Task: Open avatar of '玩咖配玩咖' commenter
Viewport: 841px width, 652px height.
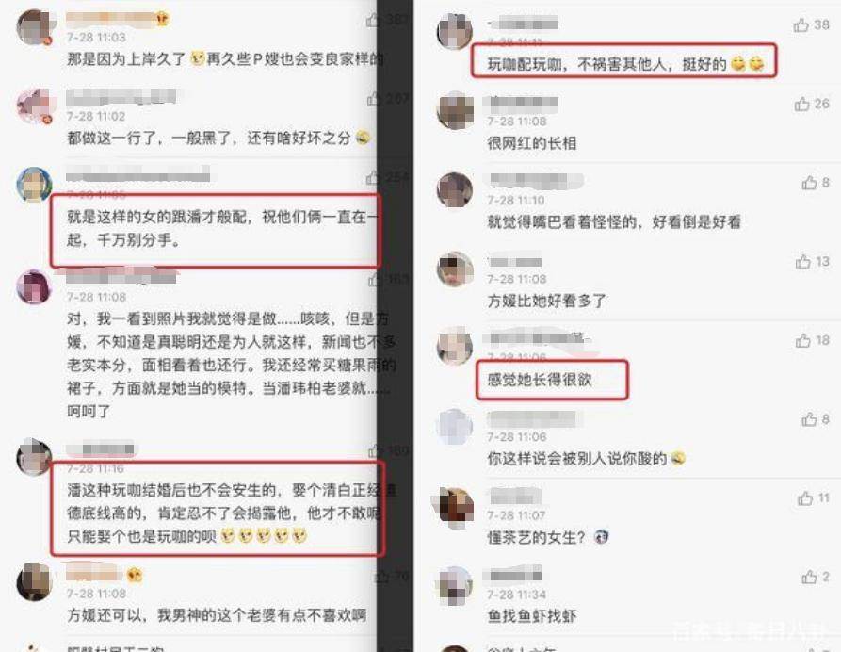Action: [x=455, y=30]
